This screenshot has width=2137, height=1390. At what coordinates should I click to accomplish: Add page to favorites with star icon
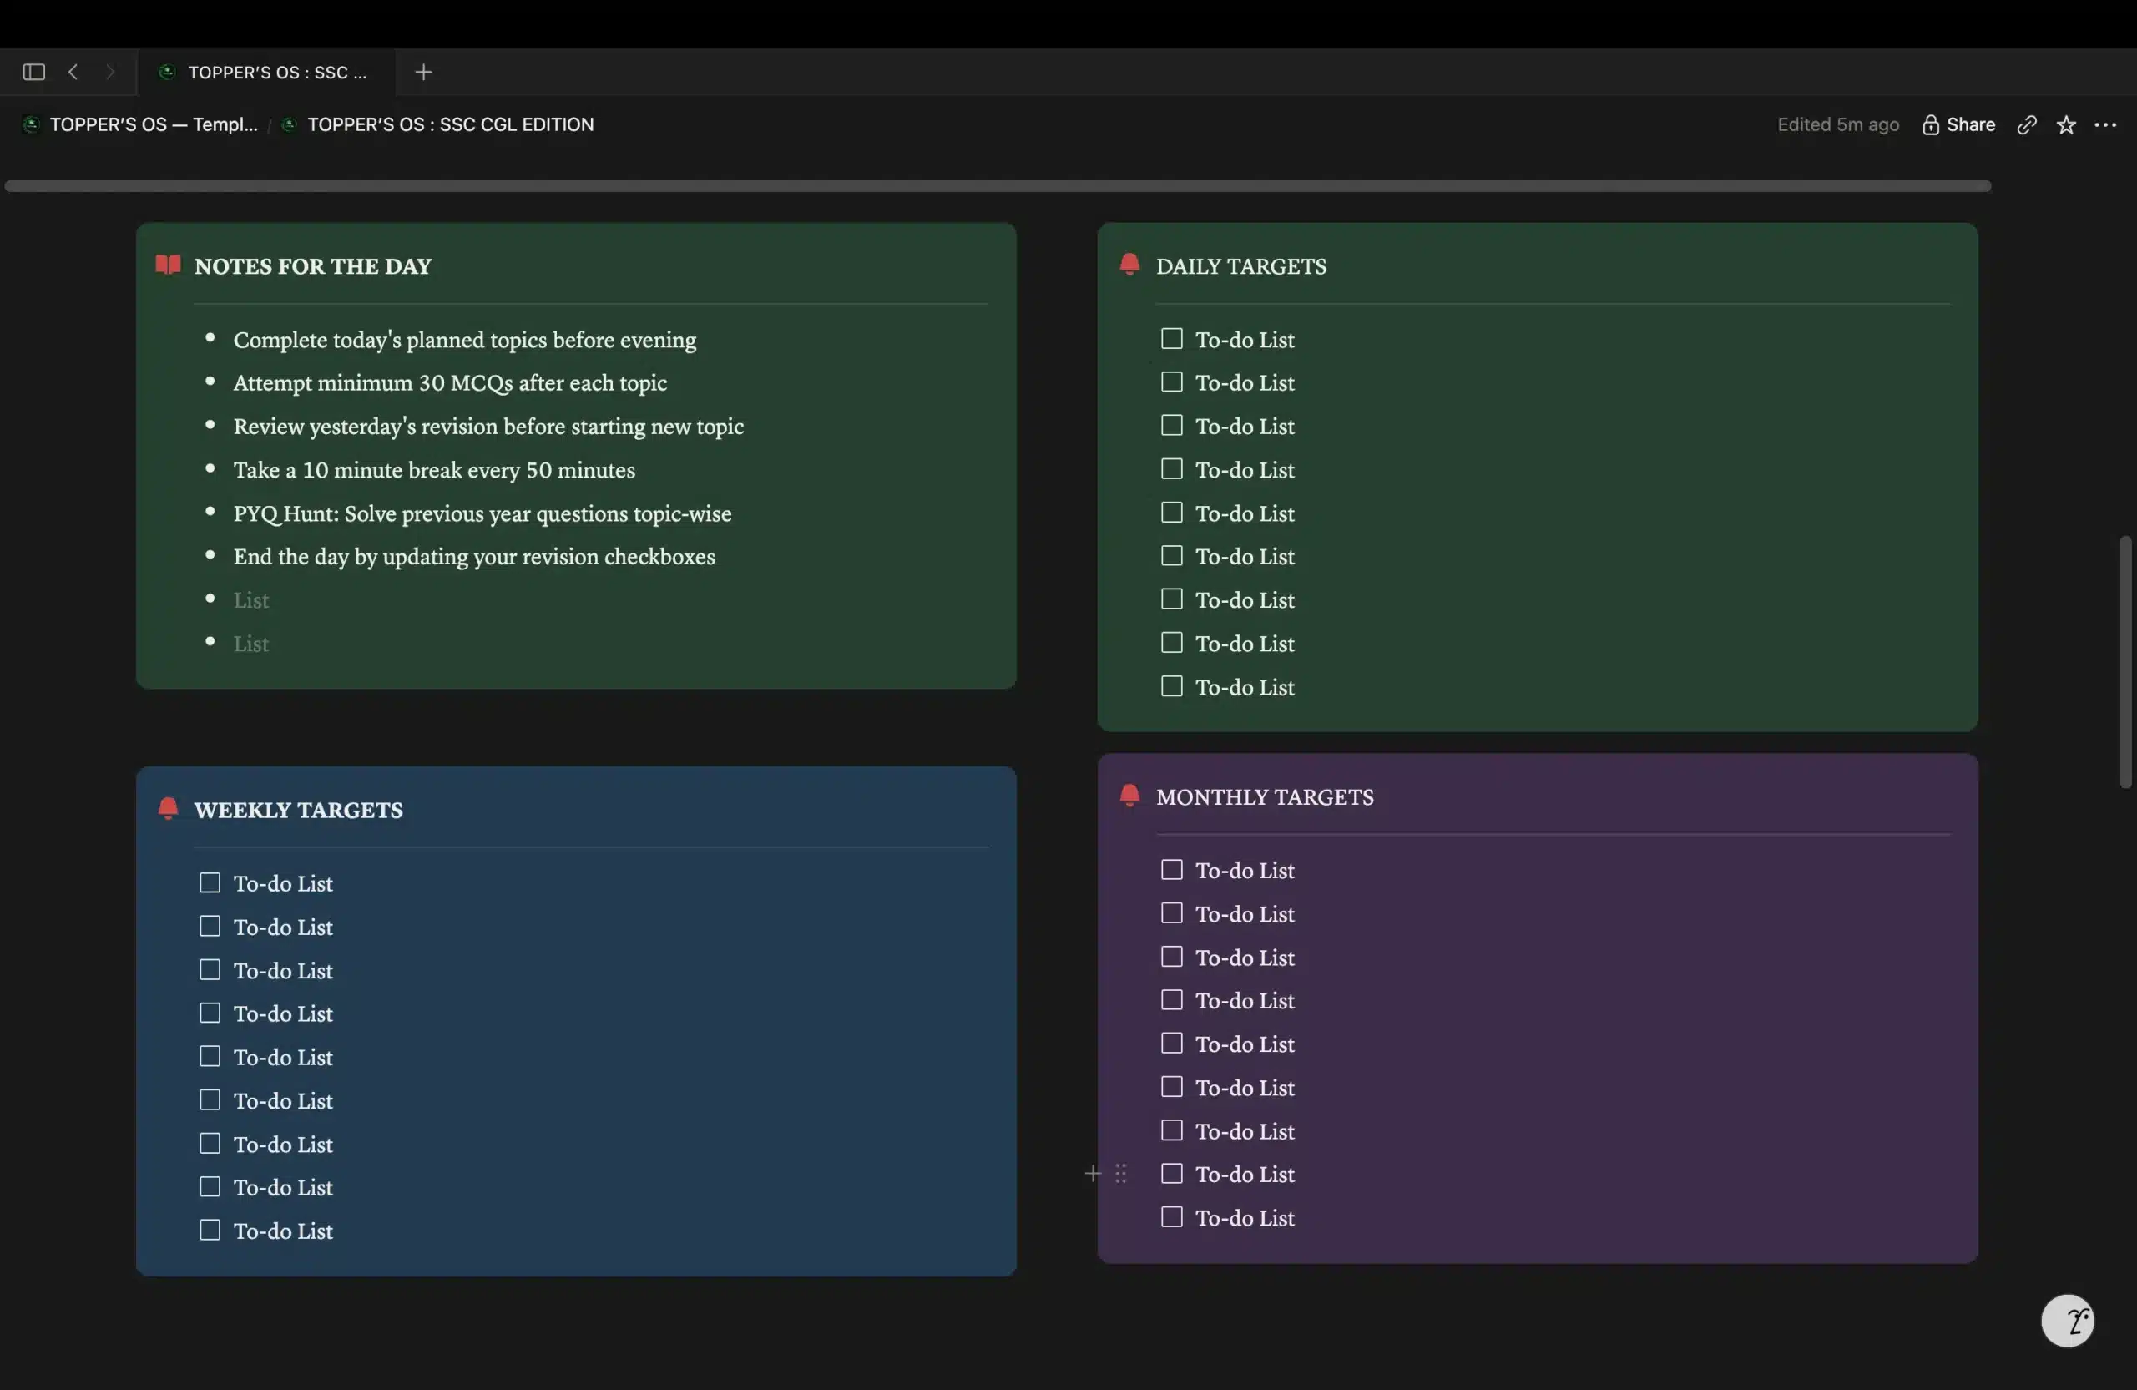click(x=2066, y=125)
